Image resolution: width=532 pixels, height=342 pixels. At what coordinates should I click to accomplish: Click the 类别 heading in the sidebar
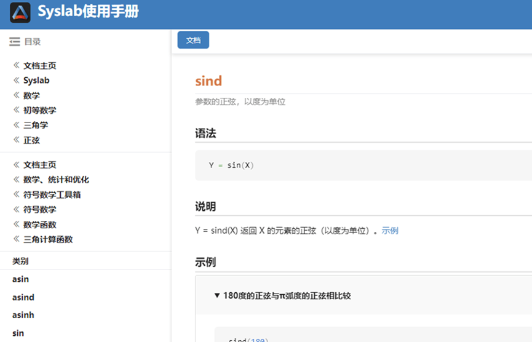[x=20, y=261]
